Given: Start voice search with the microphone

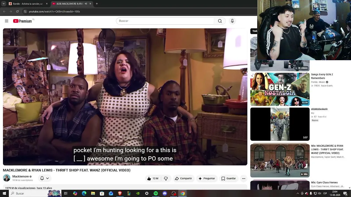Looking at the screenshot, I should point(232,21).
